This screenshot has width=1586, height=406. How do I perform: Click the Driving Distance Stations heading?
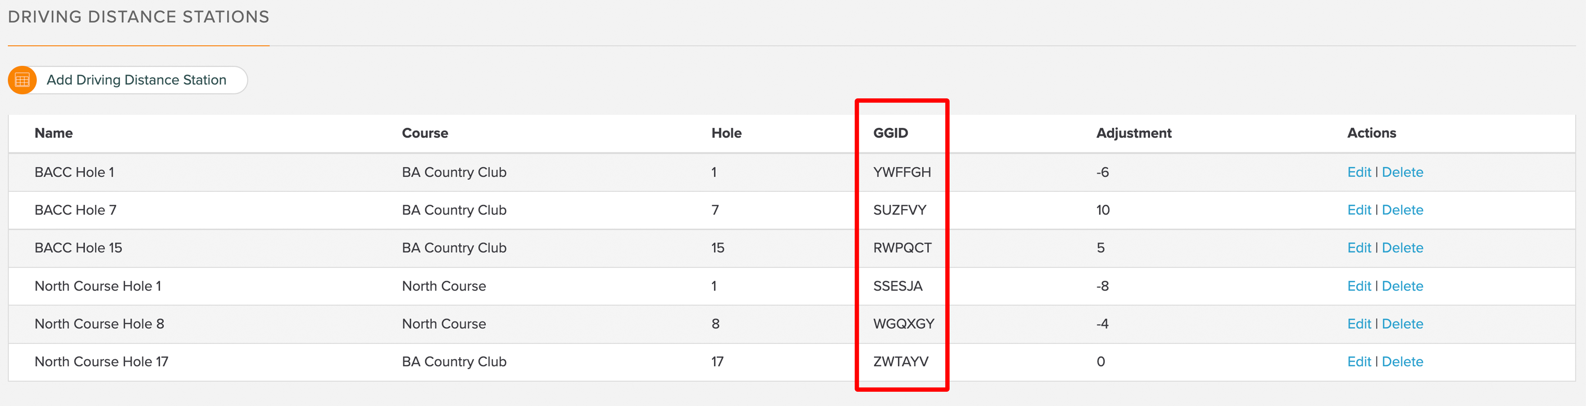click(139, 17)
